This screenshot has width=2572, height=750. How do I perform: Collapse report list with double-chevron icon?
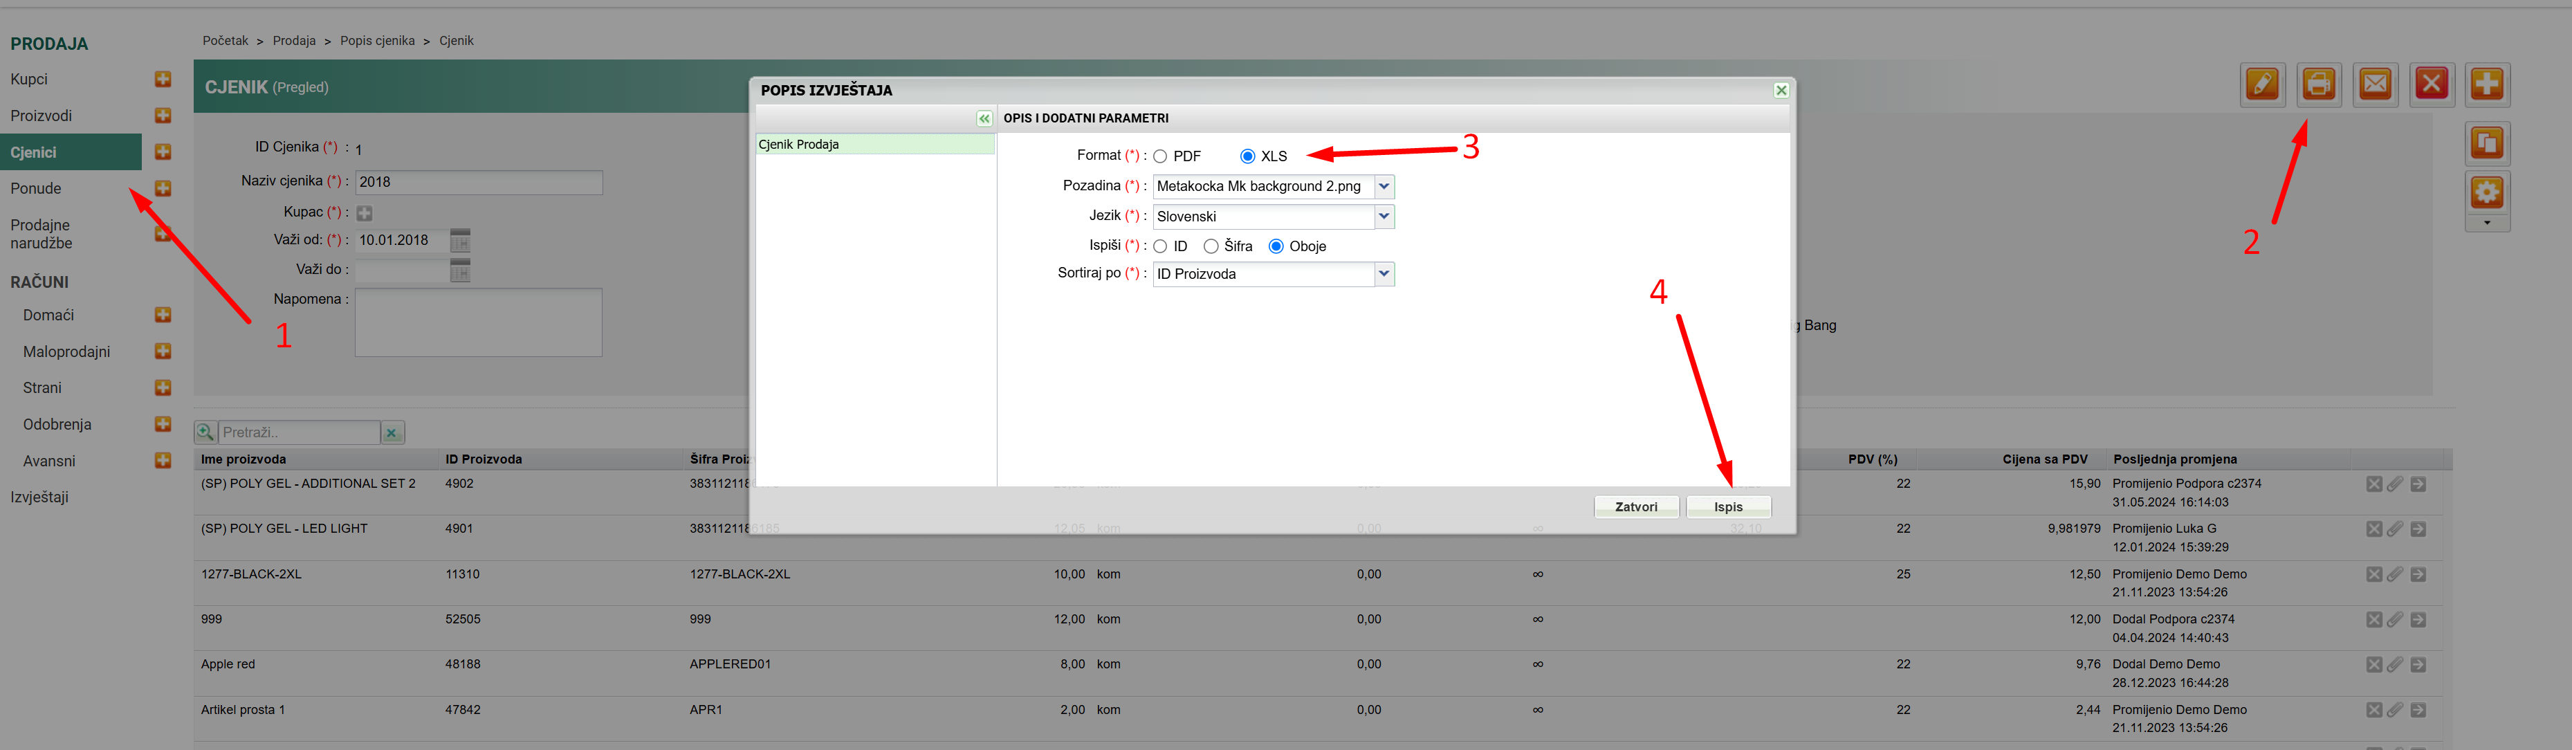point(984,119)
